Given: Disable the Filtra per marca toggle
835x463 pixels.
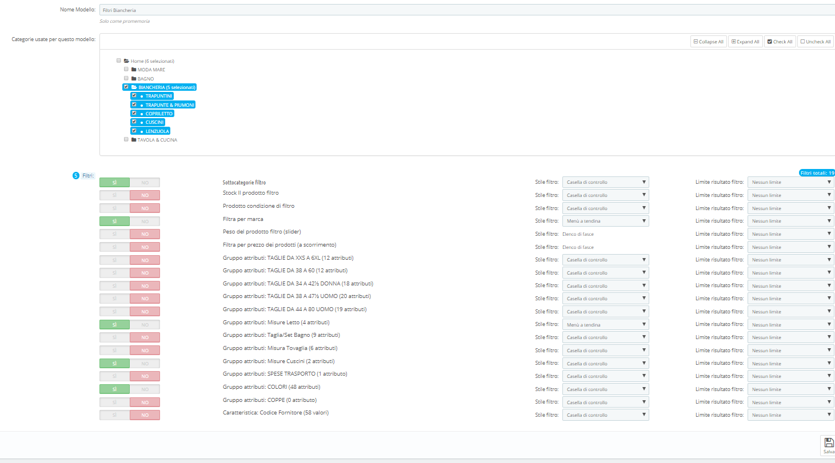Looking at the screenshot, I should pyautogui.click(x=145, y=221).
